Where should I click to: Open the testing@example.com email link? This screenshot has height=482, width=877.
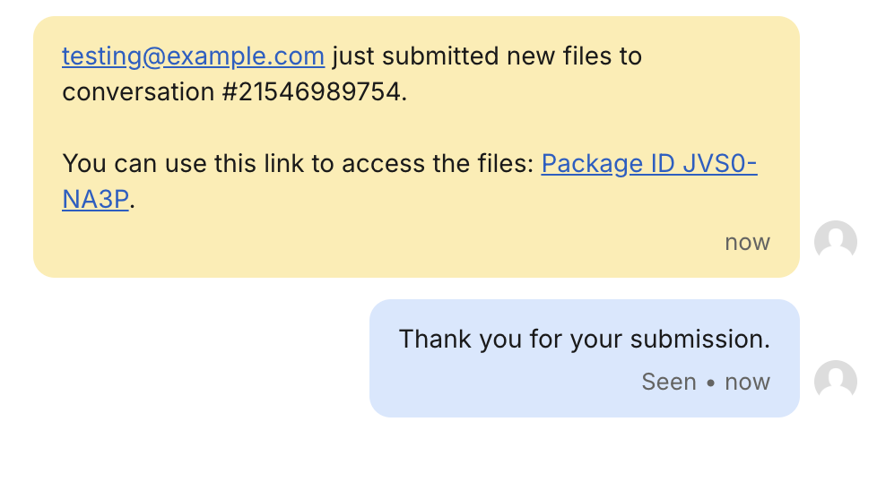pos(193,56)
